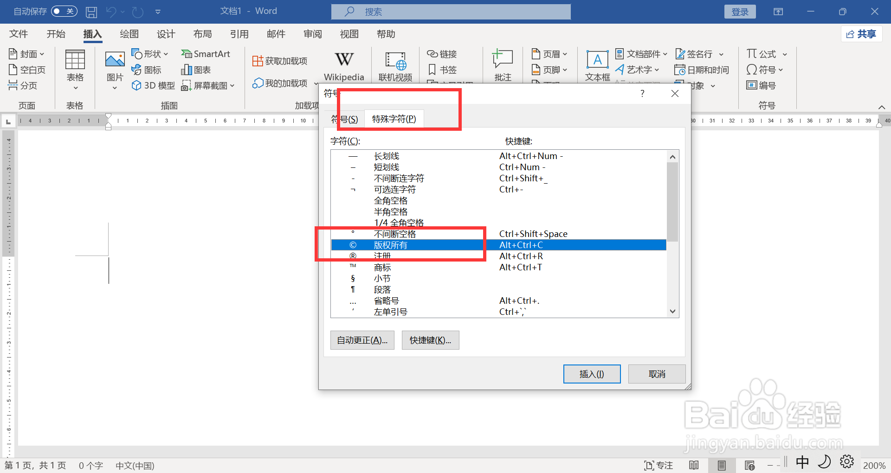Click the dialog help question mark
The height and width of the screenshot is (473, 891).
point(642,94)
